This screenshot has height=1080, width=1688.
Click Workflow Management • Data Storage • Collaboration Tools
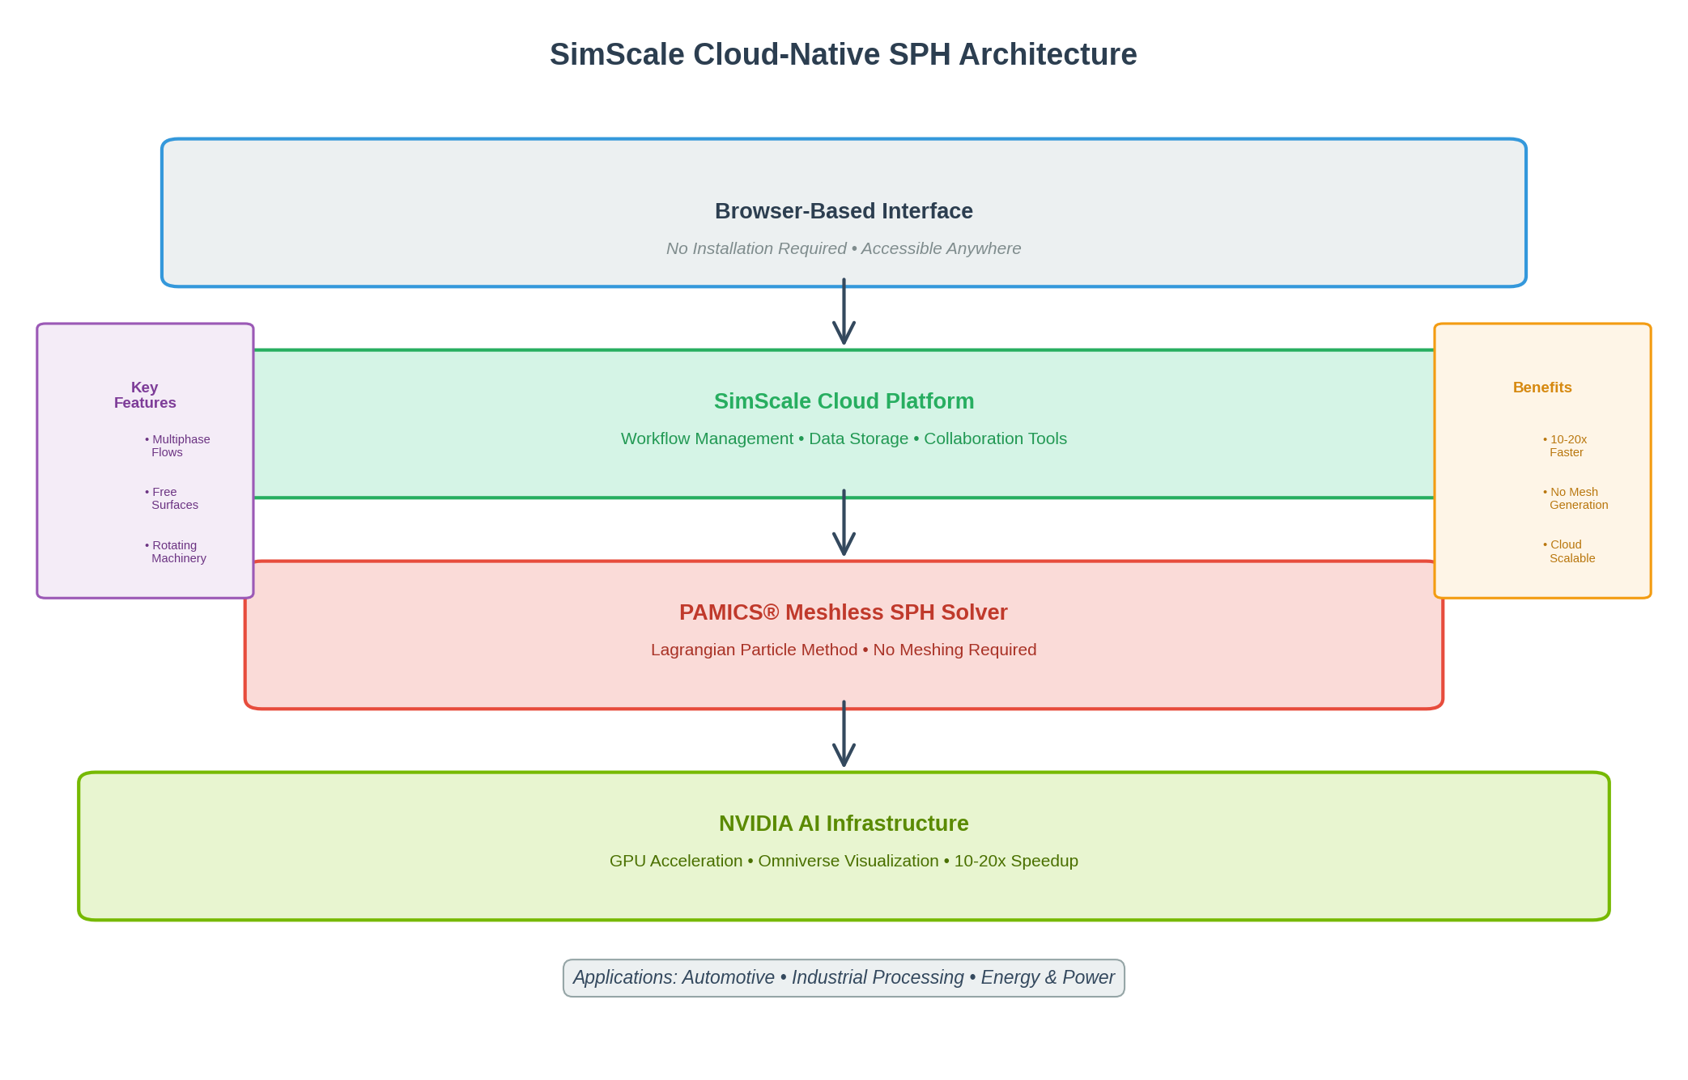844,438
